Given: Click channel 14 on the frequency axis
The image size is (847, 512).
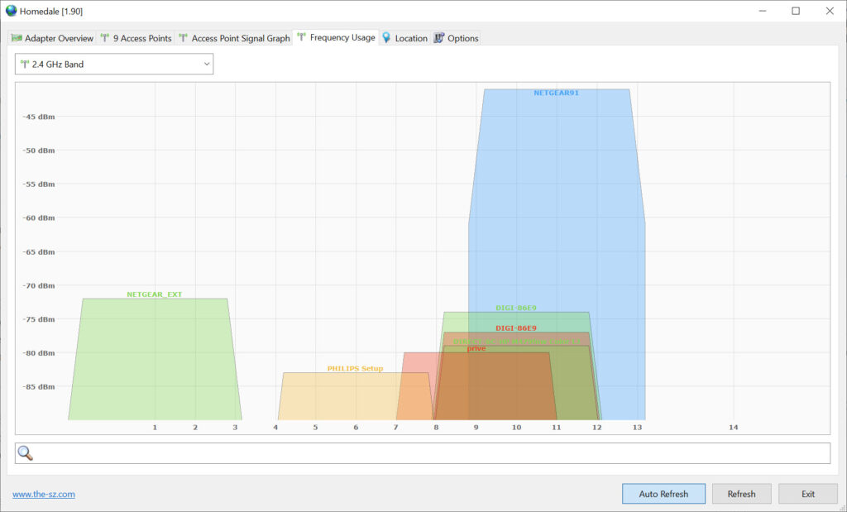Looking at the screenshot, I should (x=733, y=427).
